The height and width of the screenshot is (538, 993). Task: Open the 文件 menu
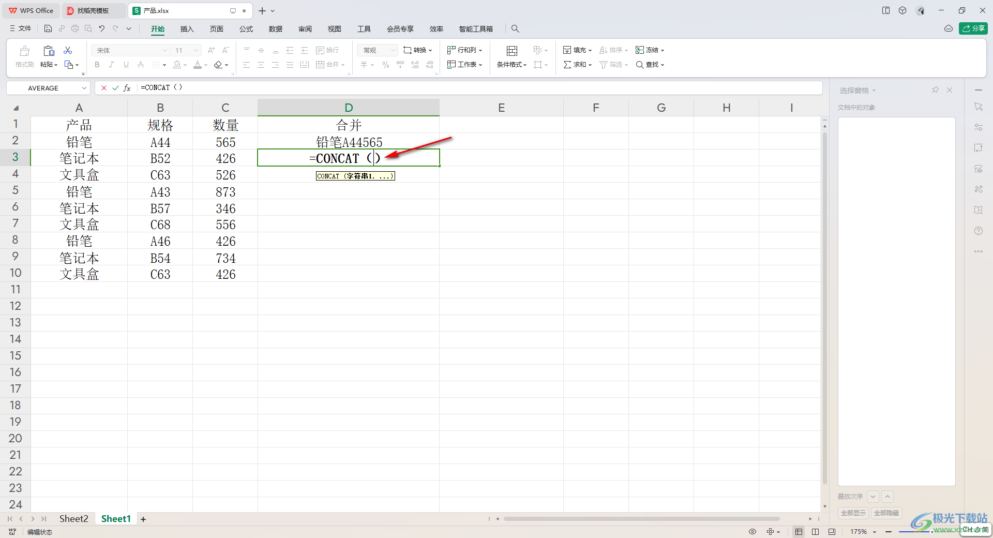point(21,28)
